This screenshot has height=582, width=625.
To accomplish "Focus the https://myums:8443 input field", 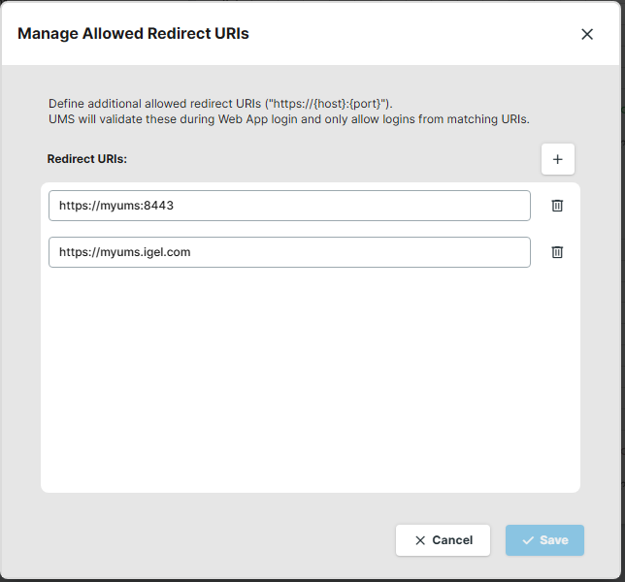I will [289, 206].
